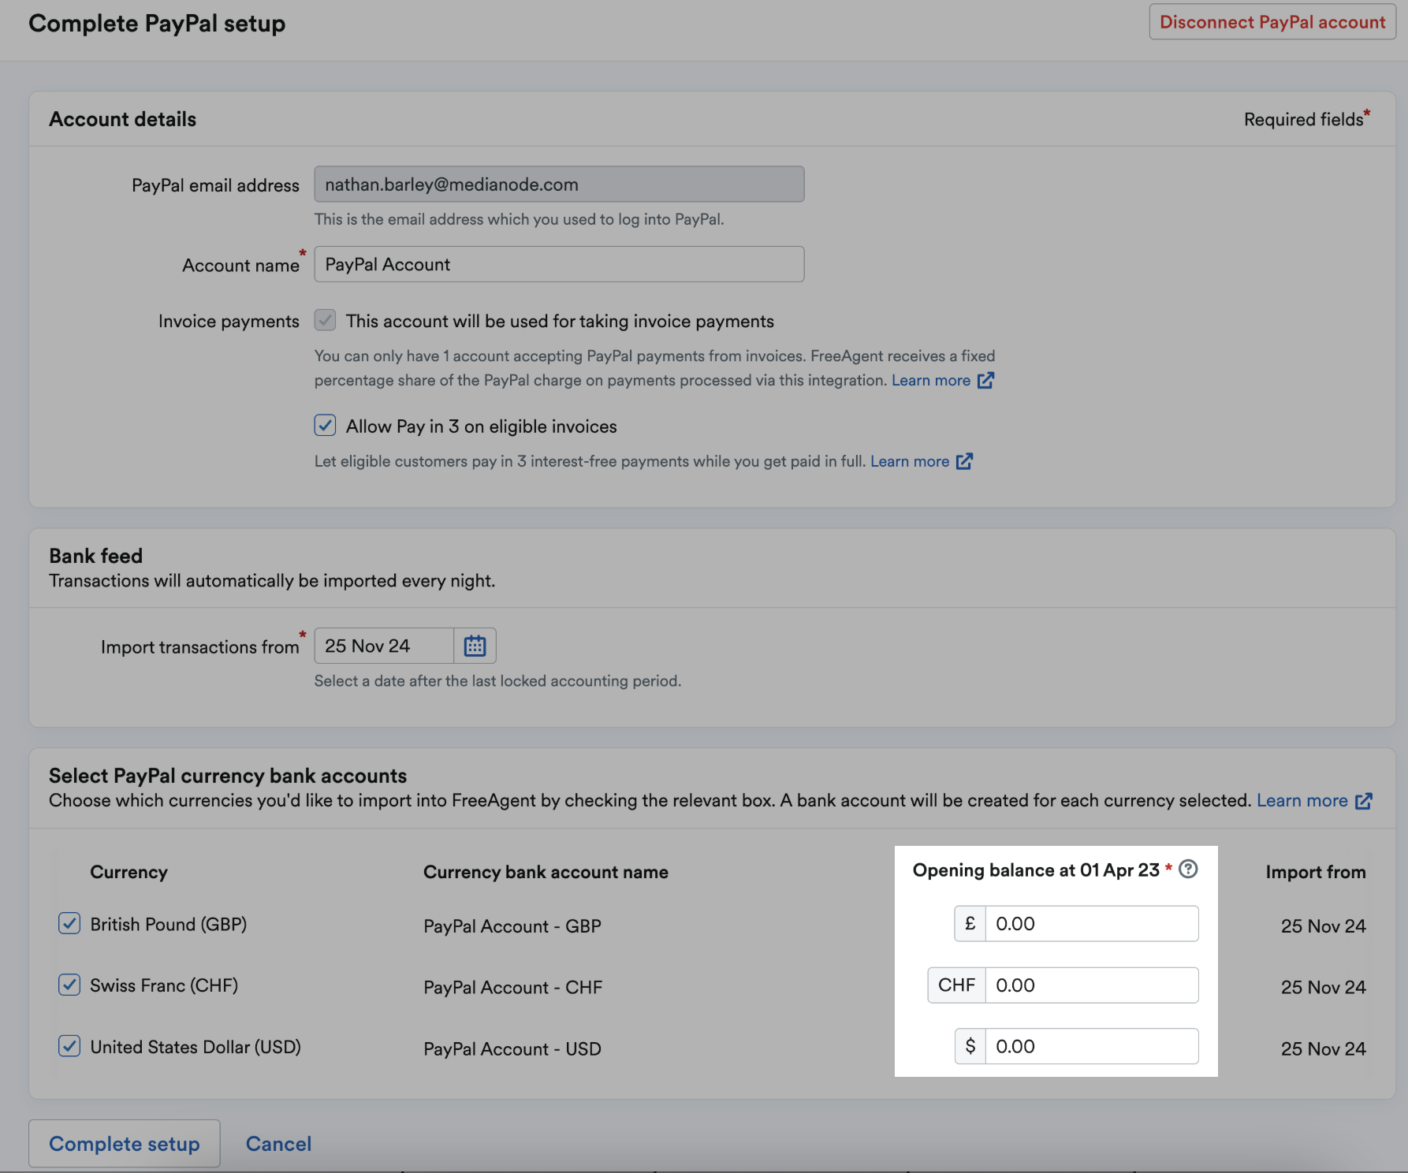Image resolution: width=1408 pixels, height=1173 pixels.
Task: Click the British Pound (GBP) label
Action: [169, 924]
